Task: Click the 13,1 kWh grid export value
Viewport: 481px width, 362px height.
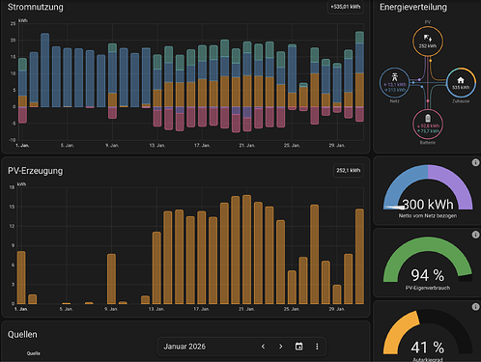Action: 395,85
